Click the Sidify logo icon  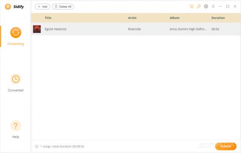tap(8, 7)
